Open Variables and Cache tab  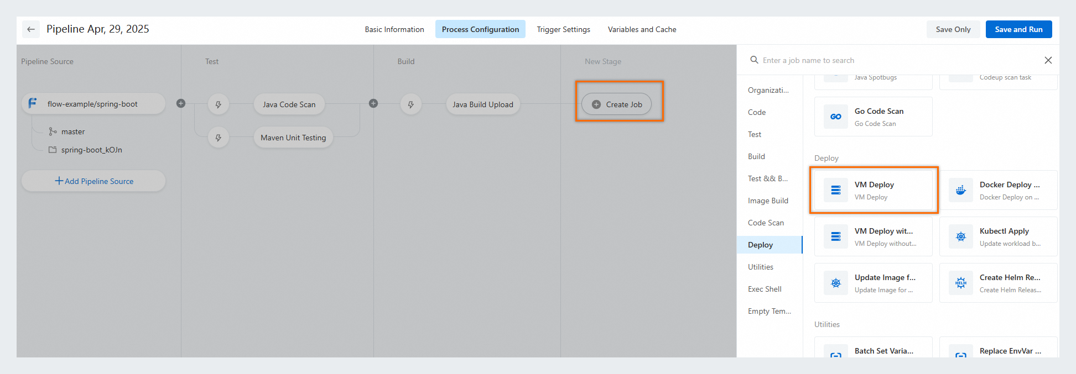[642, 29]
